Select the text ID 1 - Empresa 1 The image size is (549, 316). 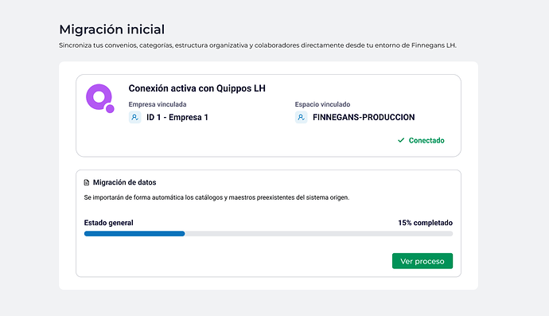[177, 117]
